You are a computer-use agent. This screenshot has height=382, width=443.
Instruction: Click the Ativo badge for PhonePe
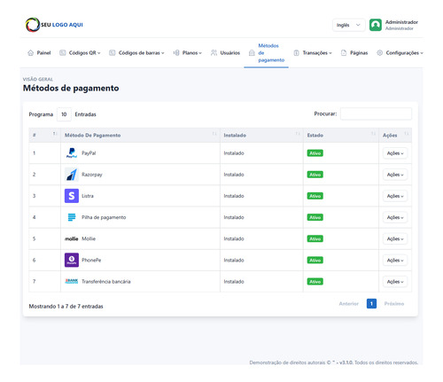(x=315, y=261)
